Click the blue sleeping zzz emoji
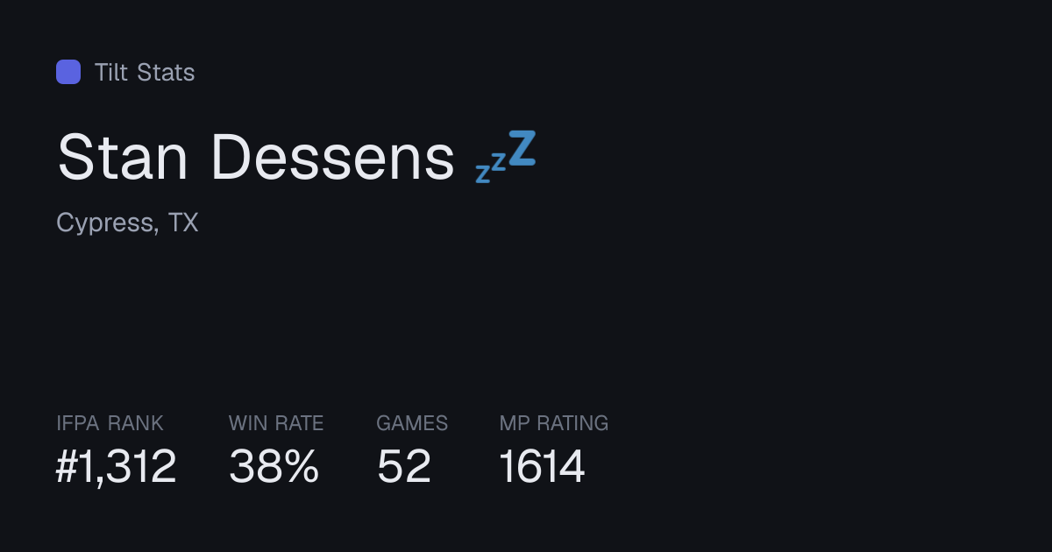This screenshot has height=552, width=1052. coord(506,156)
